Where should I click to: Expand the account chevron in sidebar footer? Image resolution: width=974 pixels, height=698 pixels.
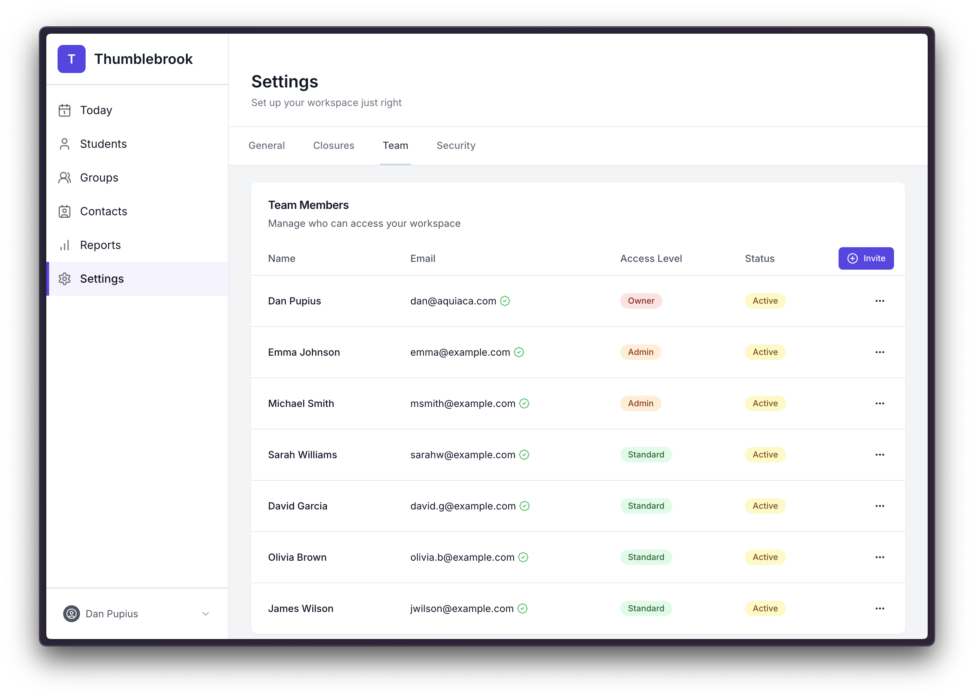(x=205, y=614)
